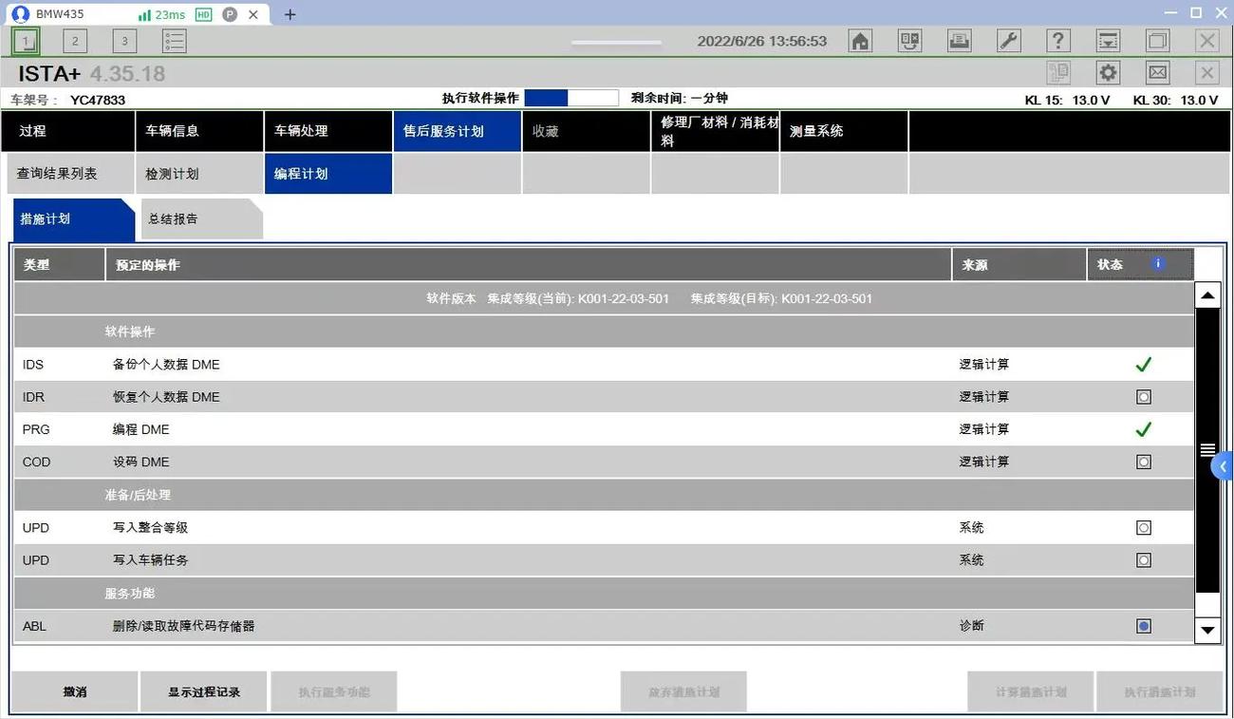Click the HD quality indicator
Screen dimensions: 1234x719
[203, 14]
